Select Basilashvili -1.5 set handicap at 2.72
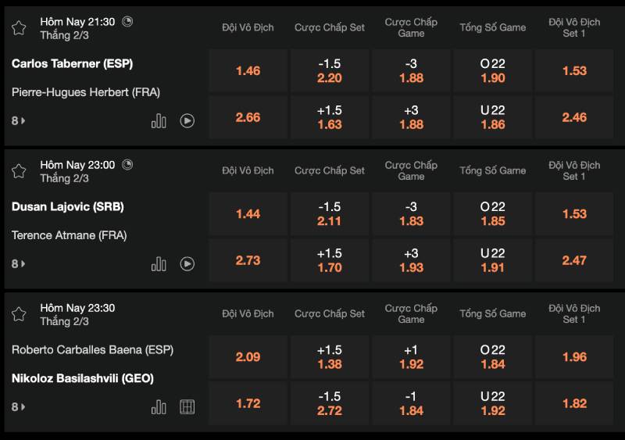The image size is (625, 440). tap(330, 403)
